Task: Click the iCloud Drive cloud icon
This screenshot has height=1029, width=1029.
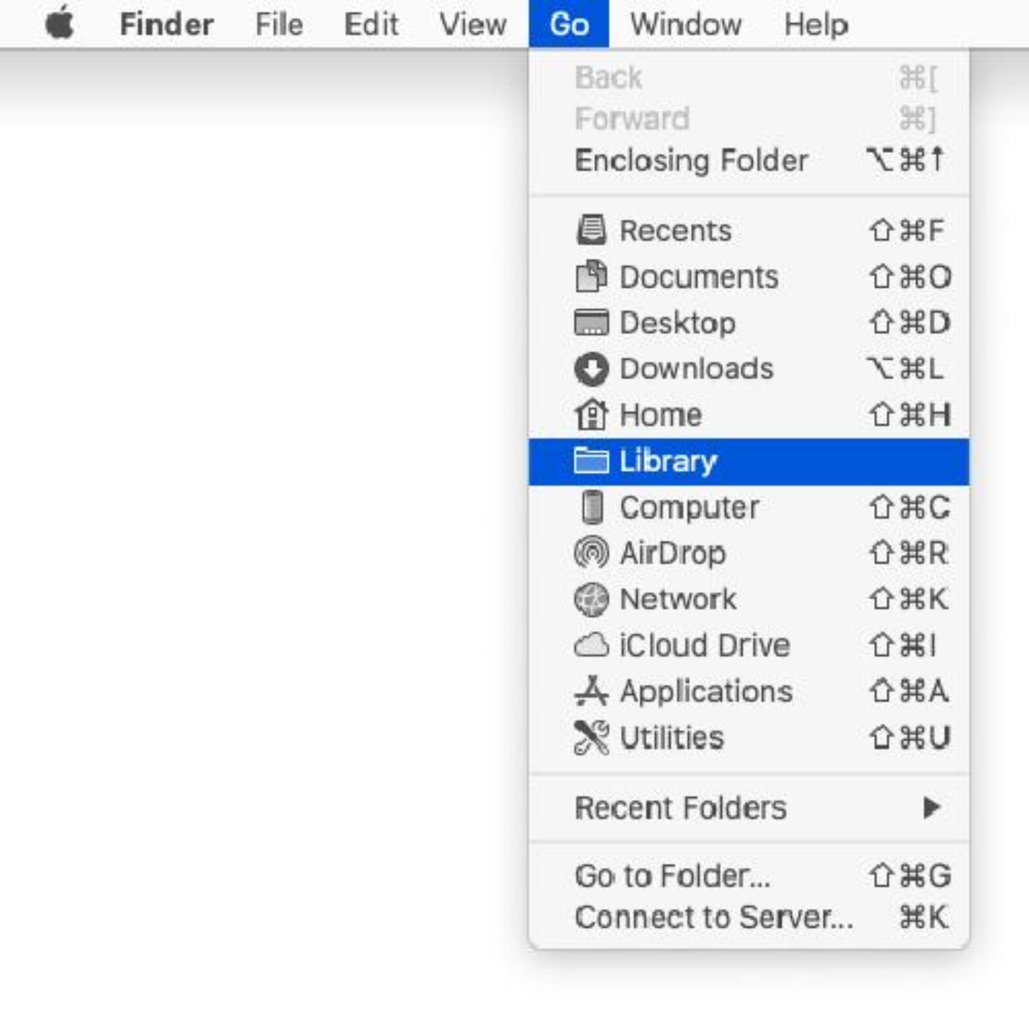Action: (591, 645)
